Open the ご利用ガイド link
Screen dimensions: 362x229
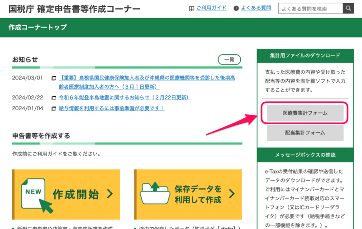point(211,8)
